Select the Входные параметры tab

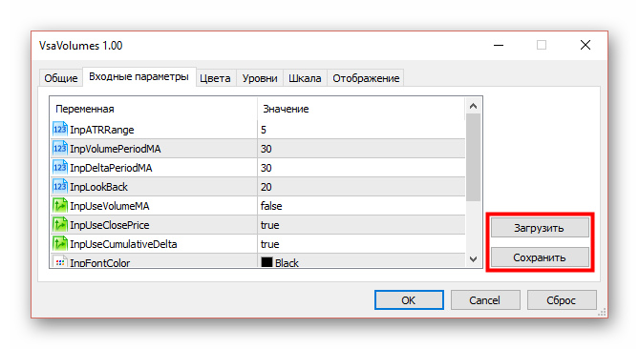point(138,76)
